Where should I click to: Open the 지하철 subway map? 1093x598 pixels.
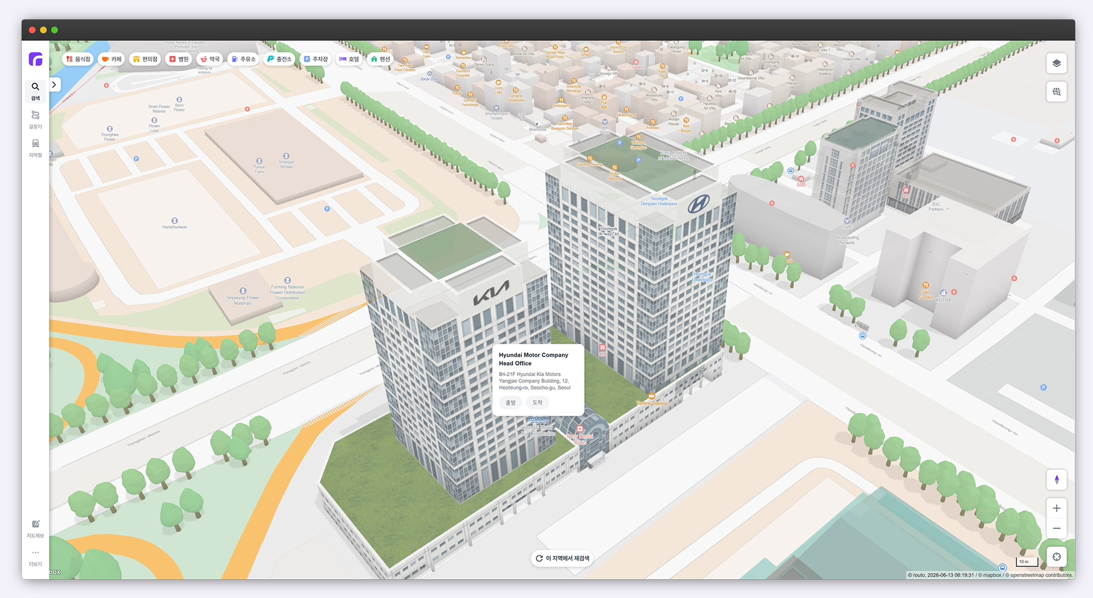(x=35, y=148)
